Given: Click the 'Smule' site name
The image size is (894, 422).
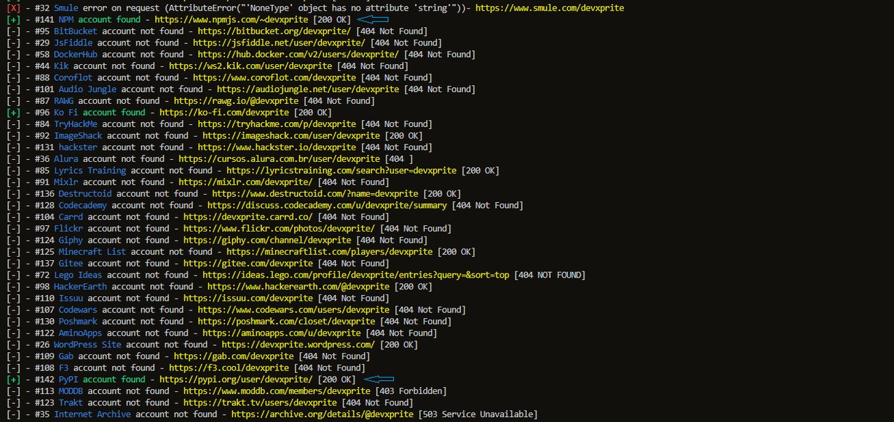Looking at the screenshot, I should coord(66,8).
